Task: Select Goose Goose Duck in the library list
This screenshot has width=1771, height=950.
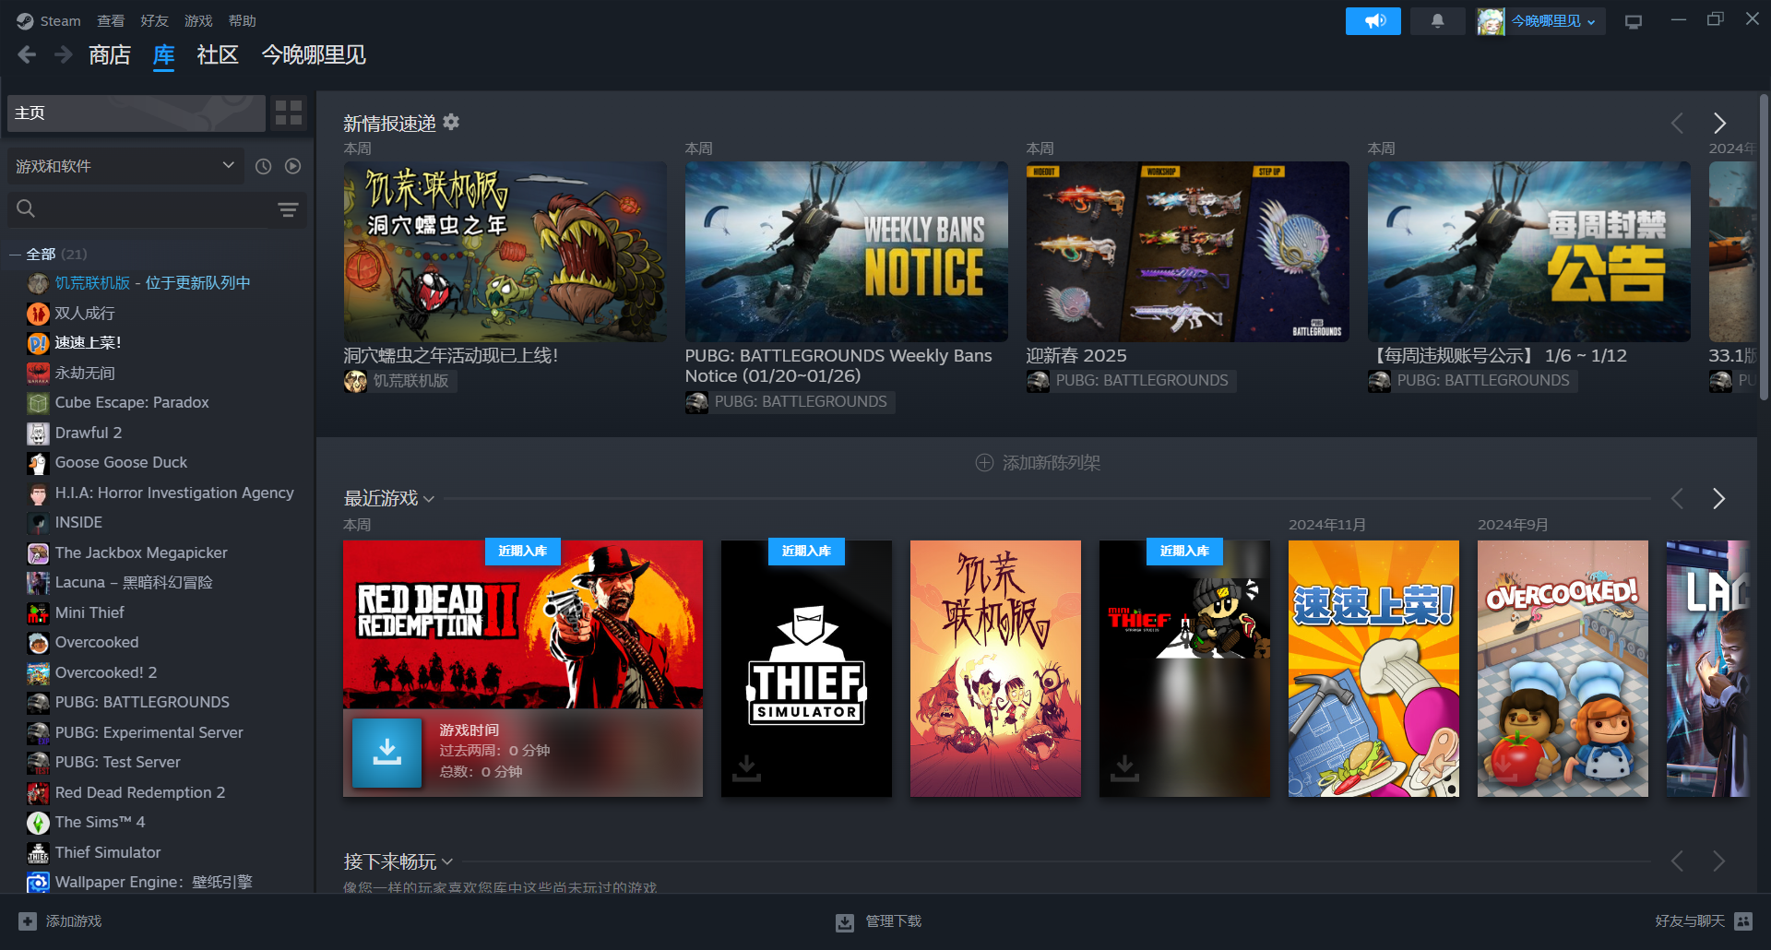Action: [x=121, y=462]
